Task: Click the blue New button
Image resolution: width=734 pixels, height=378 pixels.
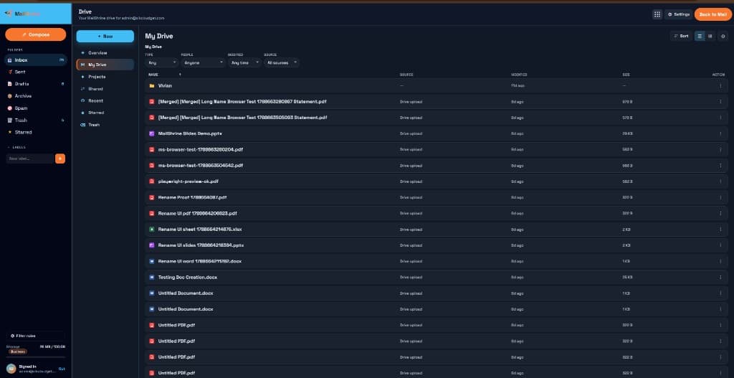Action: pyautogui.click(x=105, y=36)
